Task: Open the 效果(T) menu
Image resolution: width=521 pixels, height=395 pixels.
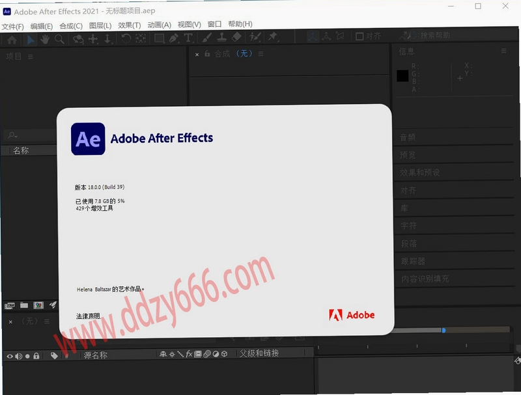Action: click(x=129, y=25)
